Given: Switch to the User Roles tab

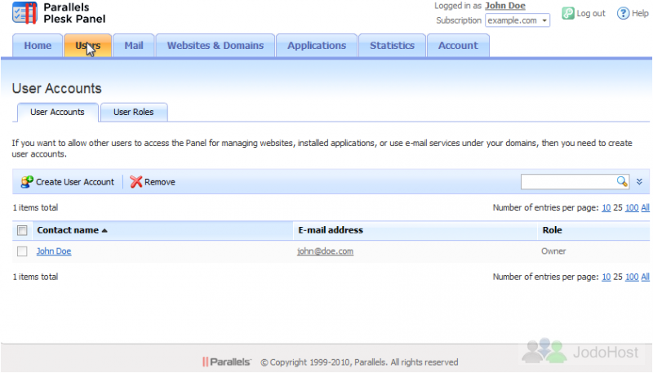Looking at the screenshot, I should [x=134, y=113].
